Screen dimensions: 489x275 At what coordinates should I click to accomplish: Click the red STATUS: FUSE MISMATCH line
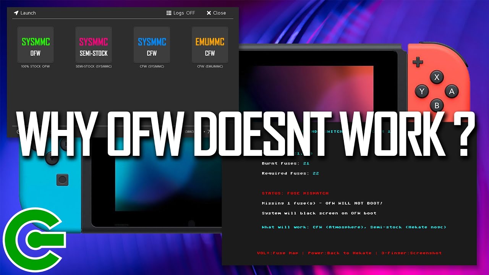tap(295, 193)
